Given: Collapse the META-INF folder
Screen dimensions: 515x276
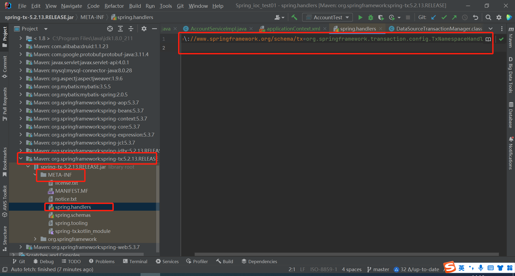Looking at the screenshot, I should click(x=35, y=175).
